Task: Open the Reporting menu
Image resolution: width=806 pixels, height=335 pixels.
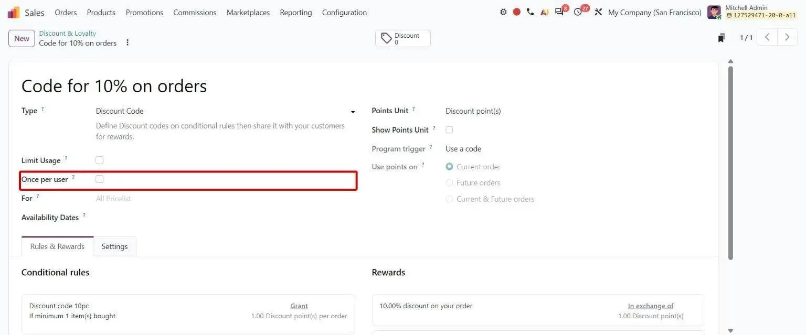Action: tap(296, 12)
